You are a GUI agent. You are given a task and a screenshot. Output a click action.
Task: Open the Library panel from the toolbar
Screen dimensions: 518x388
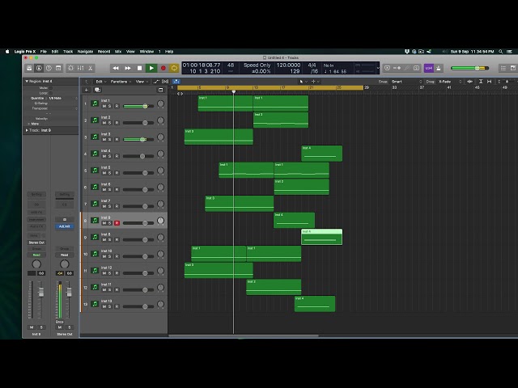click(29, 68)
